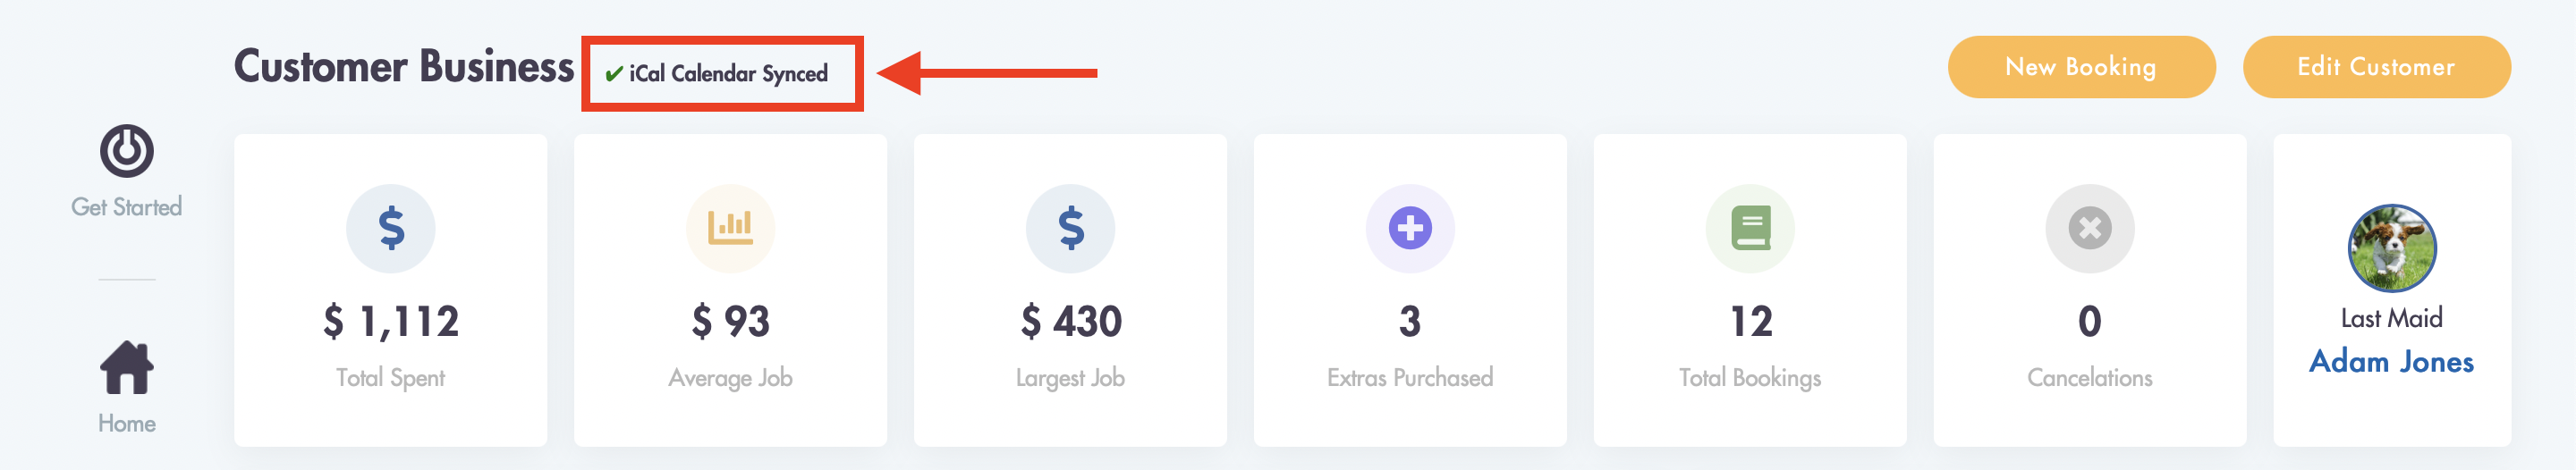Open Adam Jones maid profile link
Image resolution: width=2576 pixels, height=470 pixels.
click(2391, 361)
